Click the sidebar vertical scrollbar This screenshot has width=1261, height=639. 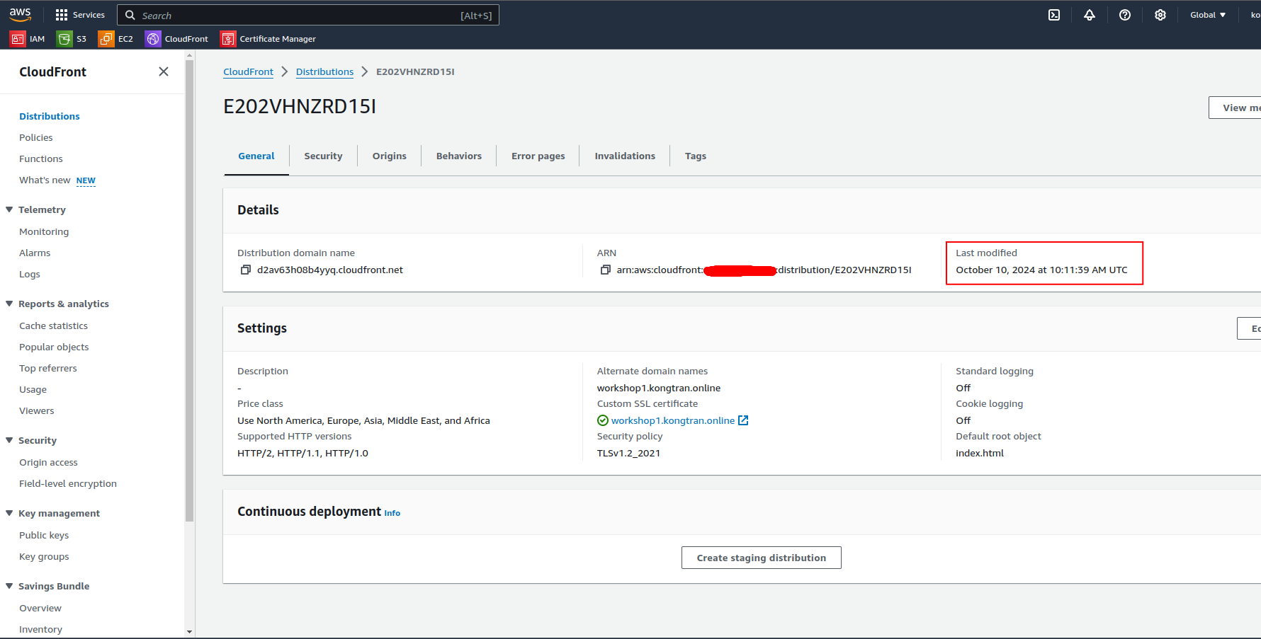(x=189, y=290)
